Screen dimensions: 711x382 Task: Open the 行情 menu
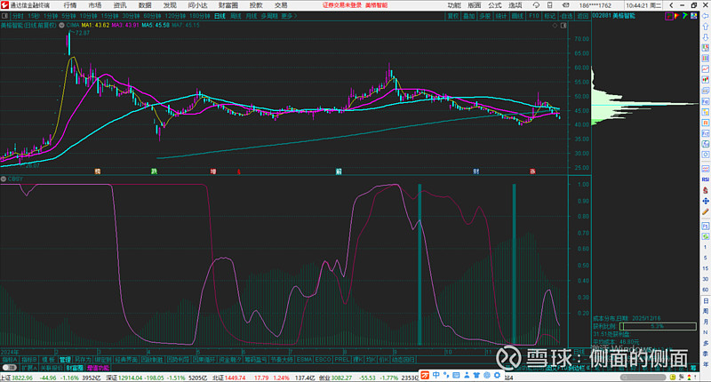coord(70,5)
